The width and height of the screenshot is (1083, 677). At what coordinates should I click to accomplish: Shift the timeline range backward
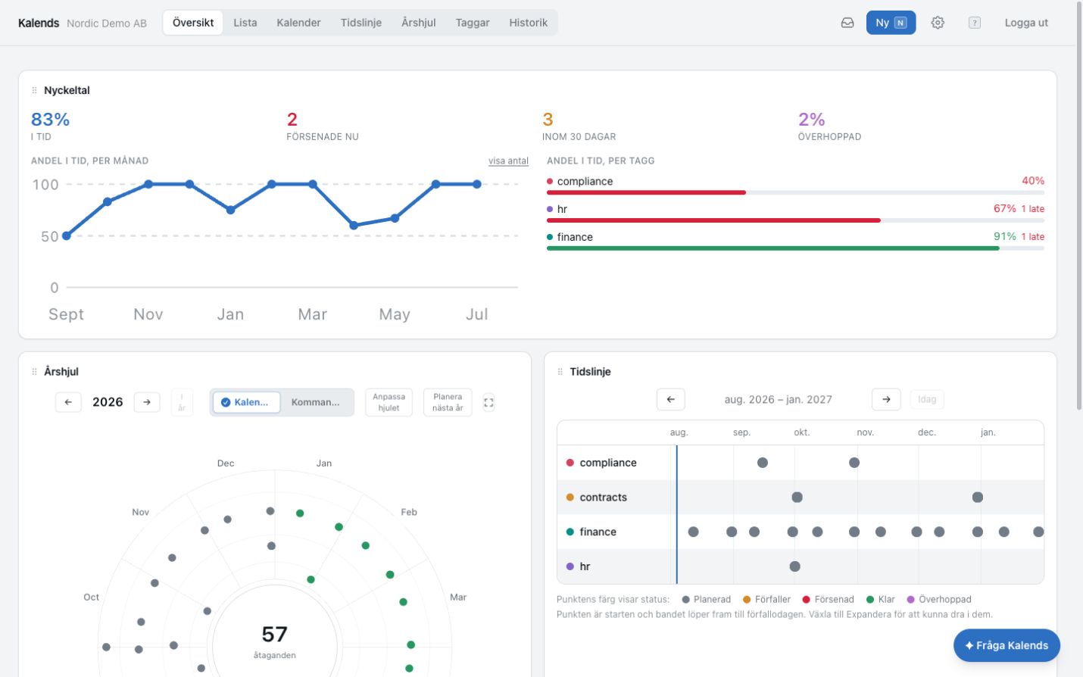click(671, 399)
